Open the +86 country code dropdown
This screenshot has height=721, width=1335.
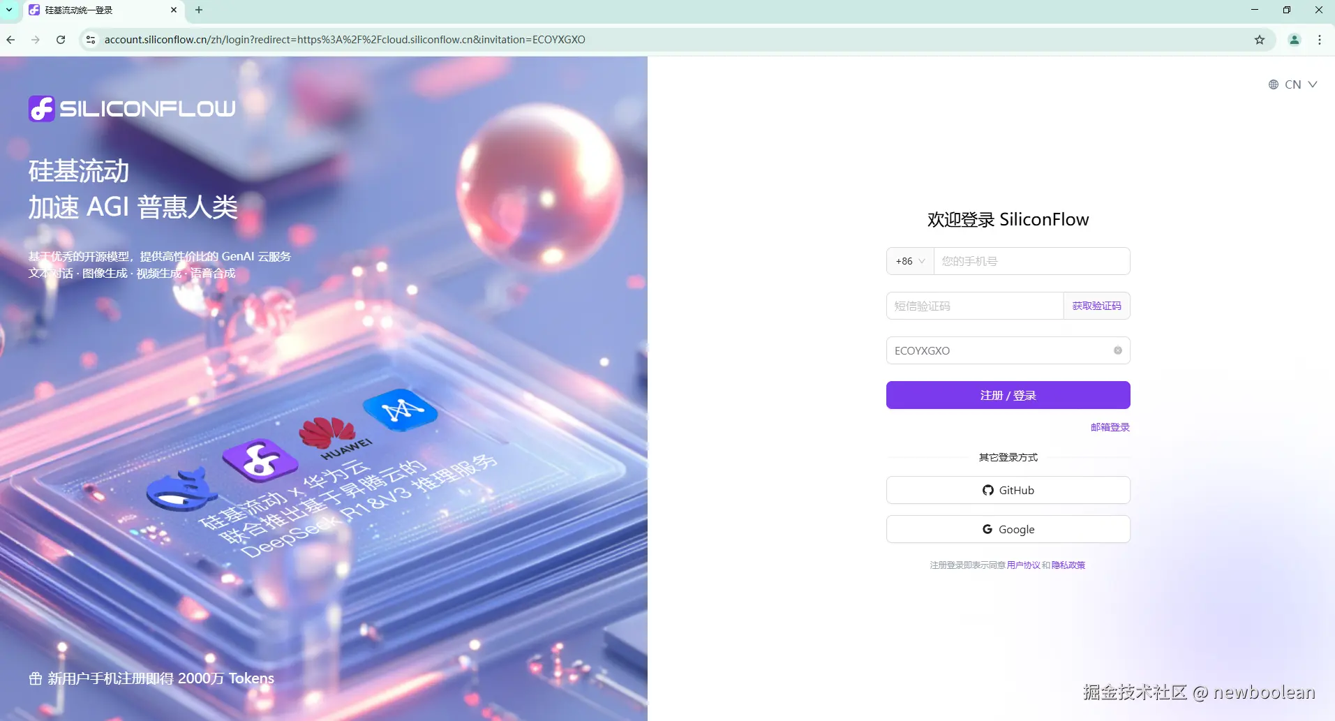coord(910,261)
